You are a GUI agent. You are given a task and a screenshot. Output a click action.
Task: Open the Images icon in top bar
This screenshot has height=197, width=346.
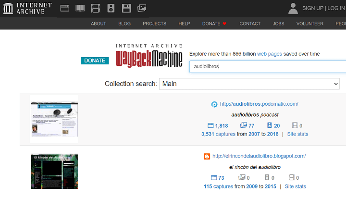click(x=142, y=8)
